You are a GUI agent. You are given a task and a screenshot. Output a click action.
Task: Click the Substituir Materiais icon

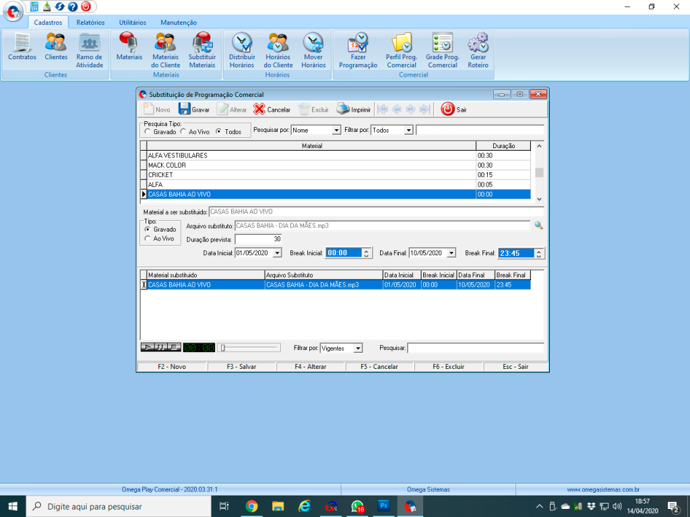202,44
